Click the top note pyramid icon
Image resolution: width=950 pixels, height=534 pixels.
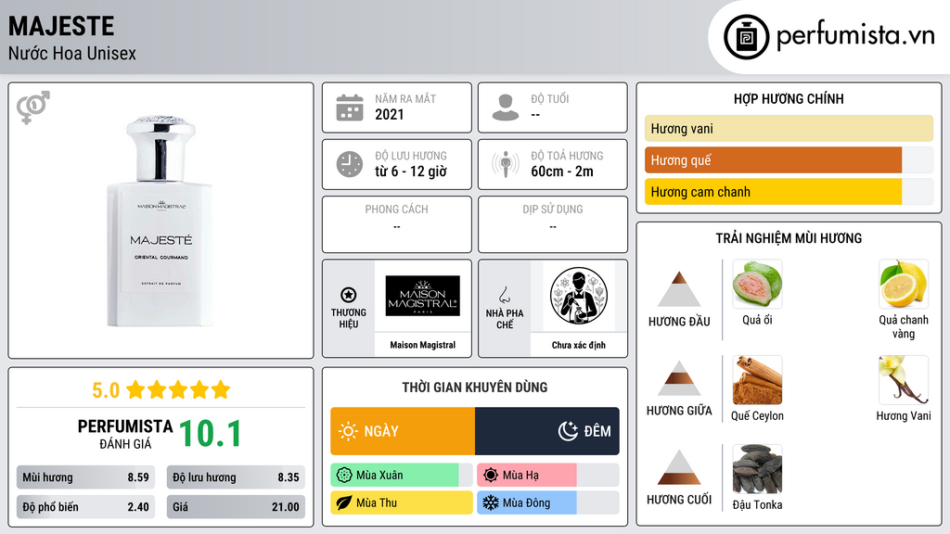(x=679, y=289)
